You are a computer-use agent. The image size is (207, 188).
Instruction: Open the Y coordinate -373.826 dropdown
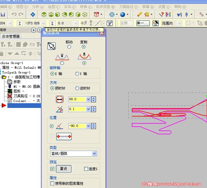[43, 23]
